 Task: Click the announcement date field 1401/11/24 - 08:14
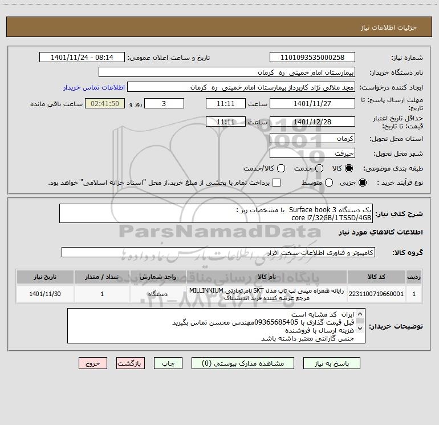click(x=82, y=57)
